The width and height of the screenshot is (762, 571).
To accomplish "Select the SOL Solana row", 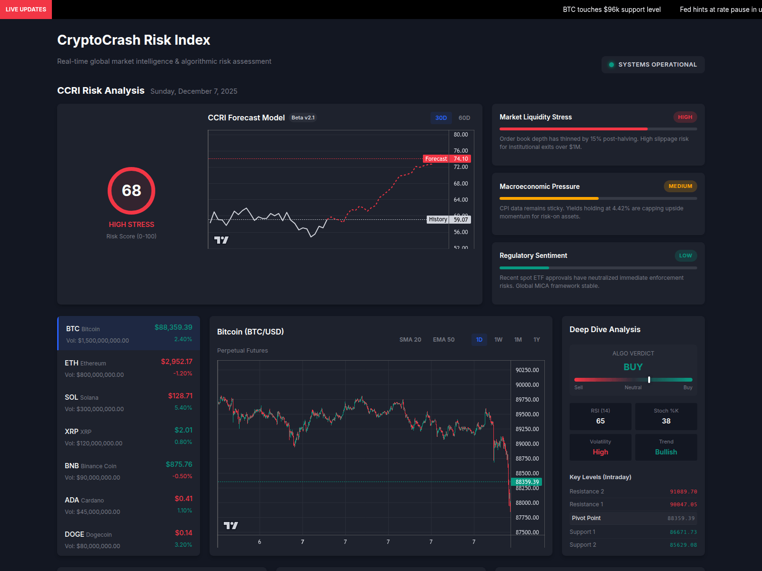I will coord(129,402).
